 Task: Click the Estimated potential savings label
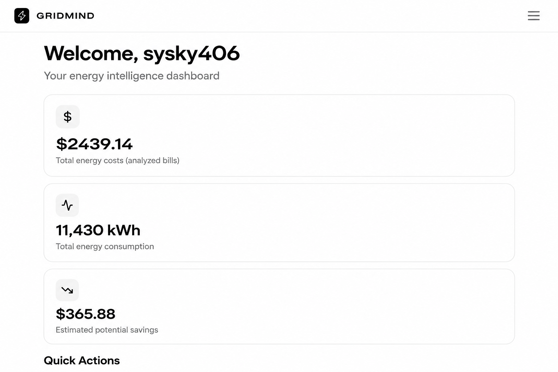click(x=107, y=330)
